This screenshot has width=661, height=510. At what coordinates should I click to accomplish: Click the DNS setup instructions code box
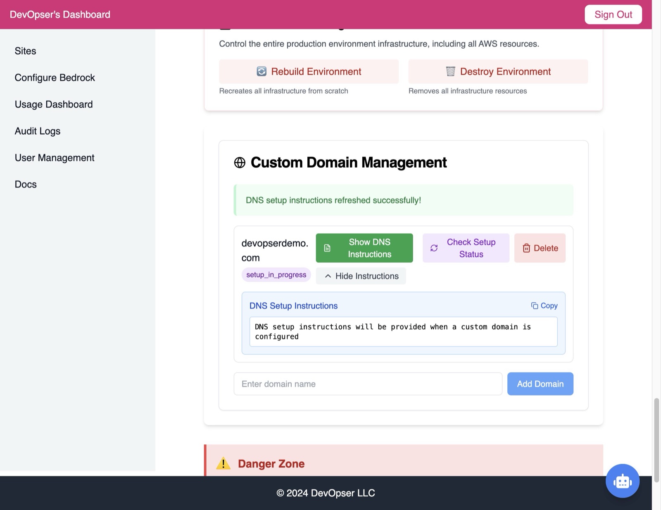point(404,332)
